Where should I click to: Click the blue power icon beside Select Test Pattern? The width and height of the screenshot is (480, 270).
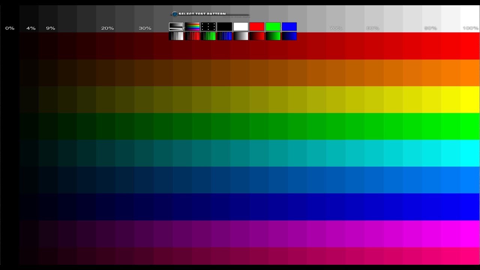click(x=174, y=14)
